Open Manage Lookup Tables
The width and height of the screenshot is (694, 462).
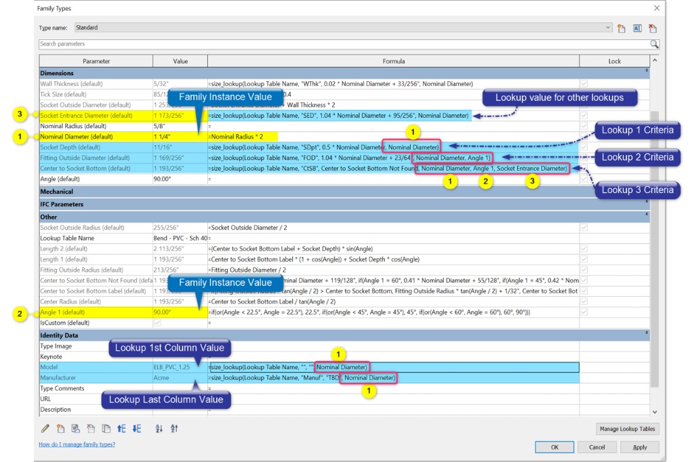tap(627, 429)
